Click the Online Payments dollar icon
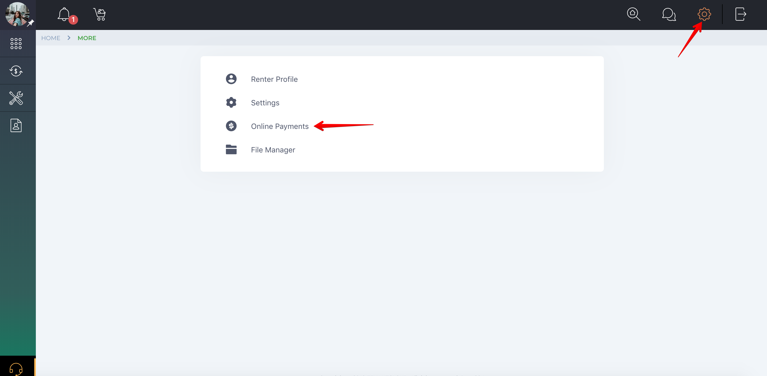Viewport: 767px width, 376px height. [x=231, y=126]
